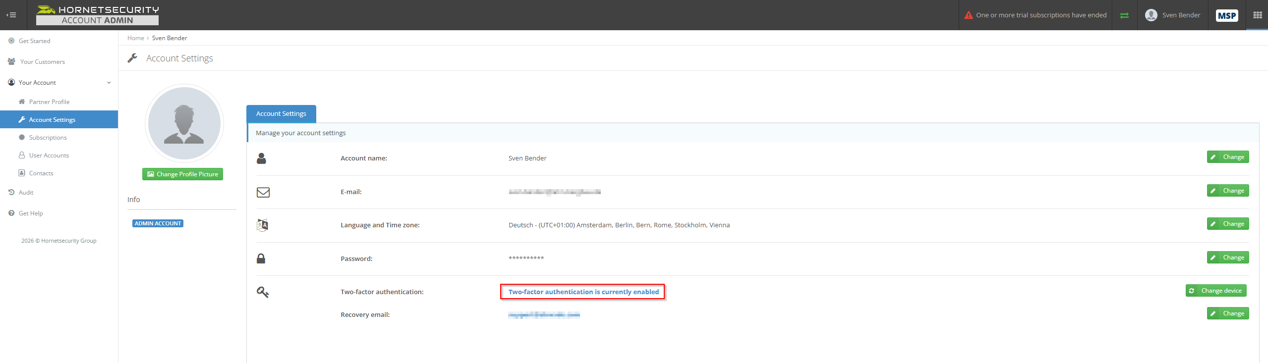Open Partner Profile in sidebar
Image resolution: width=1268 pixels, height=363 pixels.
tap(49, 102)
